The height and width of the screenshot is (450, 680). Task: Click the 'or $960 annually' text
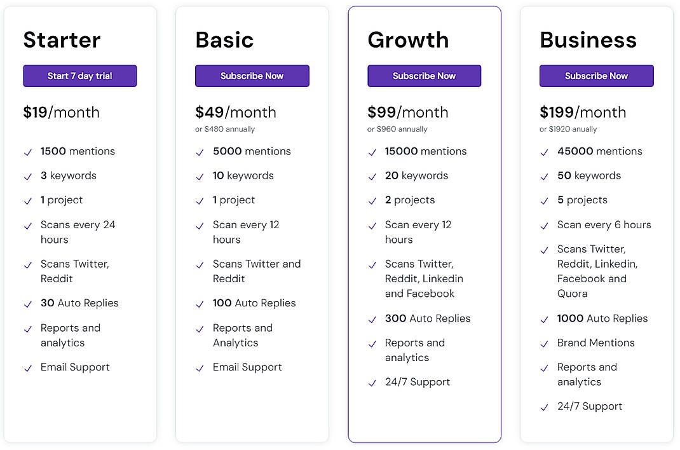(397, 129)
